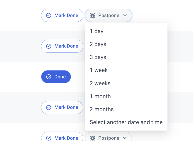The image size is (193, 141).
Task: Click the checkmark icon in second Mark Done button
Action: coord(49,46)
